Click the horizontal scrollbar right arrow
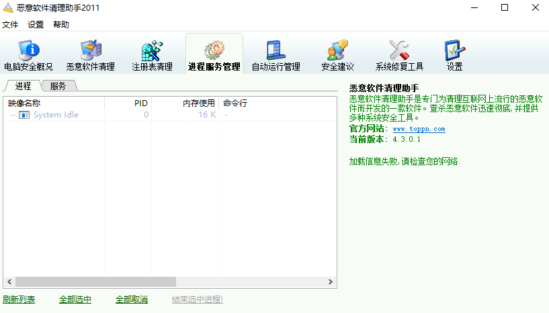The image size is (549, 313). [331, 282]
